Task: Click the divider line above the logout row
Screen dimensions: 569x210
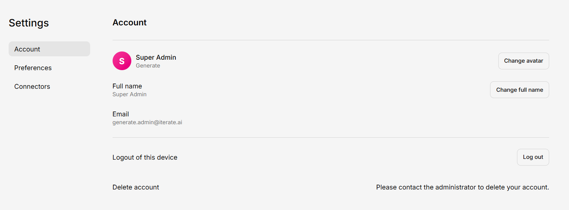Action: [331, 137]
